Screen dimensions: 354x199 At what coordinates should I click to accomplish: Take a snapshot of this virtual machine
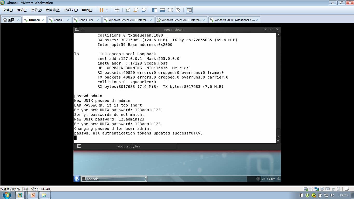[x=128, y=10]
